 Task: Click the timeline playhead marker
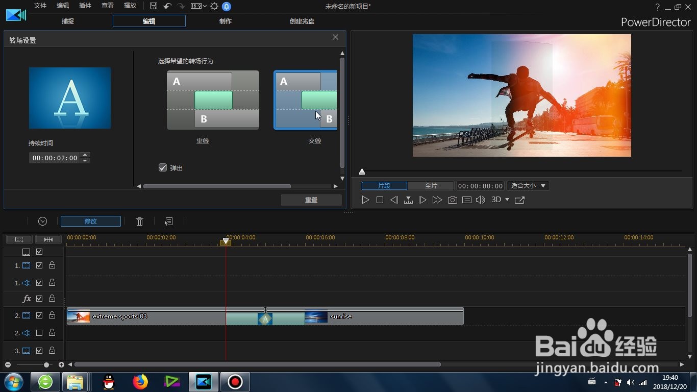click(x=226, y=241)
